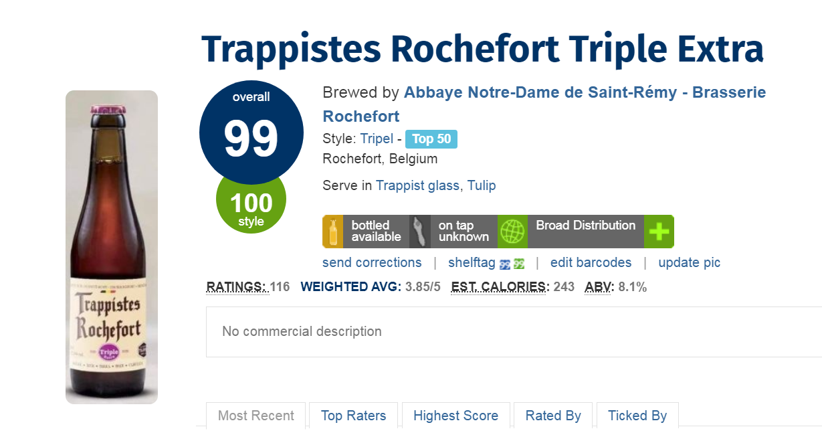Click the Tripel style link
The image size is (822, 441).
click(377, 139)
